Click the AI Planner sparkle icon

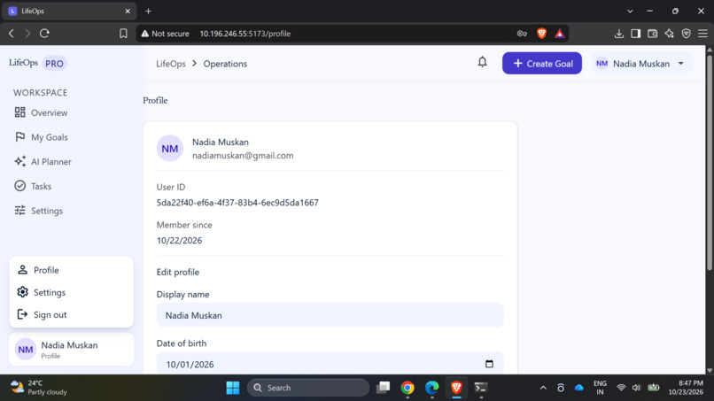click(x=19, y=162)
